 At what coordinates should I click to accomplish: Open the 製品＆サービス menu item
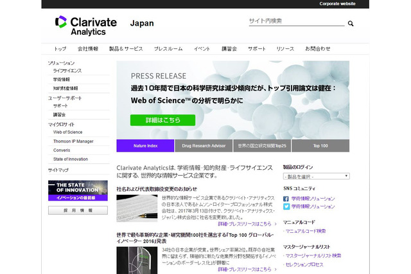(x=126, y=49)
